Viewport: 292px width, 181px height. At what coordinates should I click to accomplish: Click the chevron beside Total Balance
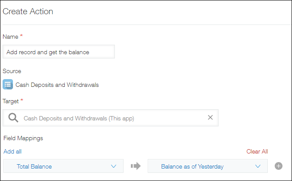coord(114,166)
